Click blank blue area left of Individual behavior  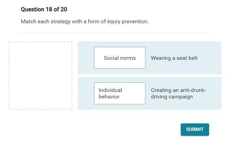86,93
